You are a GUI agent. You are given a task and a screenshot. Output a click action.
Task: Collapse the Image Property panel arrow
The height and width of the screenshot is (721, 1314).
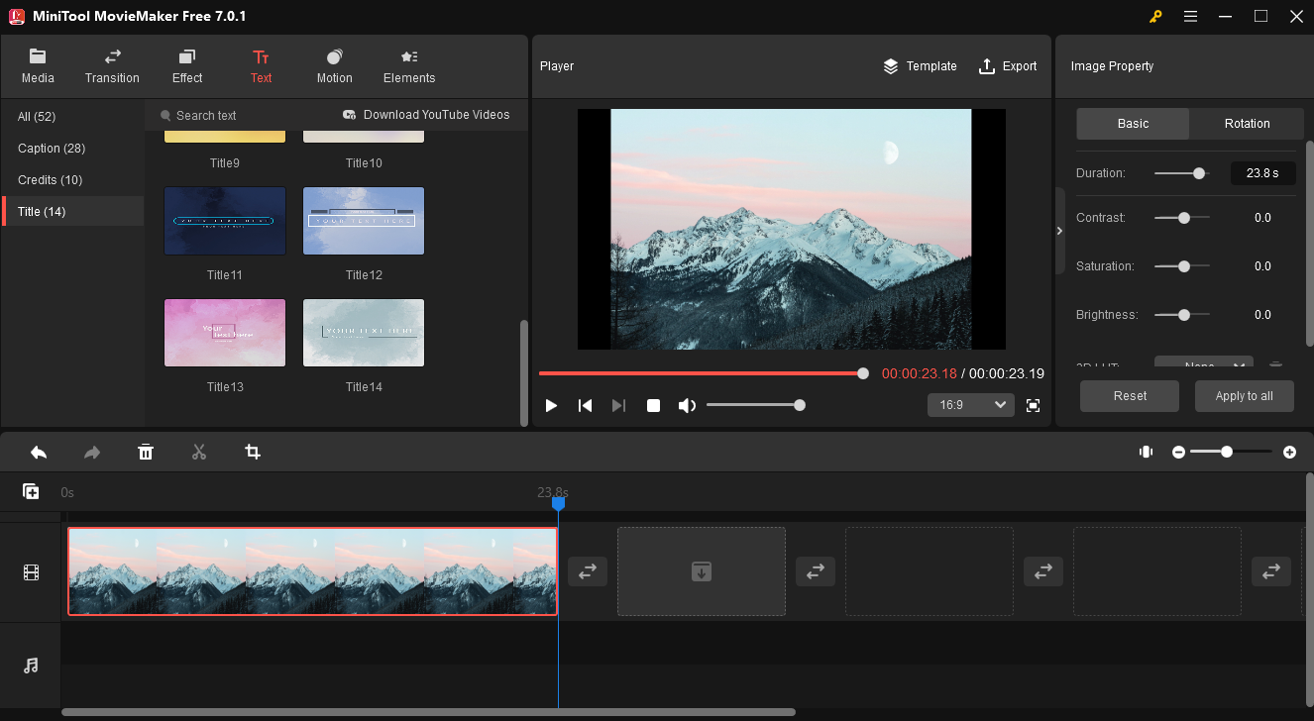pyautogui.click(x=1059, y=231)
